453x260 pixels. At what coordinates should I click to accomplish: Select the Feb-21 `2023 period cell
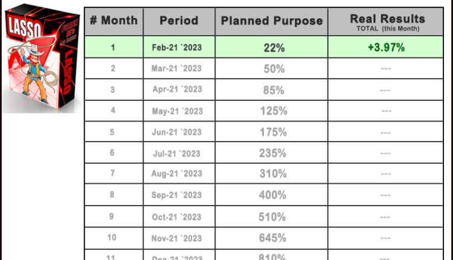tap(176, 48)
